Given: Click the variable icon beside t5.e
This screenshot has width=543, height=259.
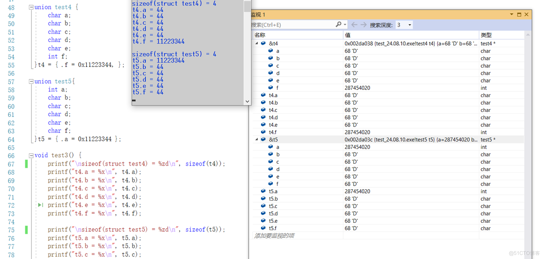Looking at the screenshot, I should (x=263, y=221).
